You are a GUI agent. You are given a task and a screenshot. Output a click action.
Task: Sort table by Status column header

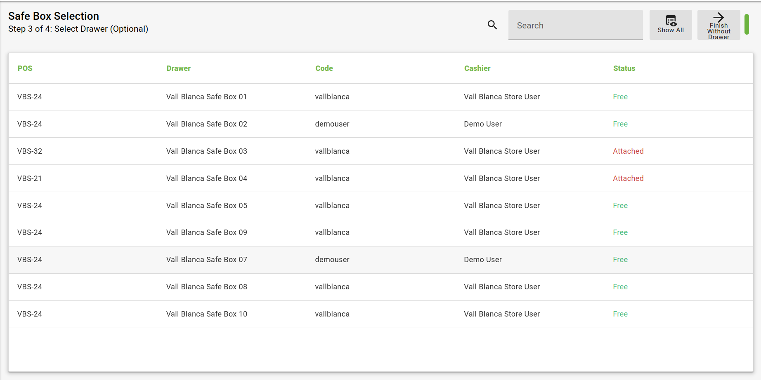[x=624, y=68]
